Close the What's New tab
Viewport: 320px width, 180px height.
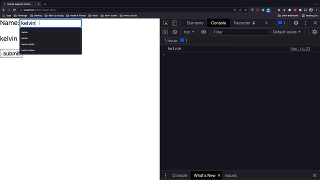[219, 175]
